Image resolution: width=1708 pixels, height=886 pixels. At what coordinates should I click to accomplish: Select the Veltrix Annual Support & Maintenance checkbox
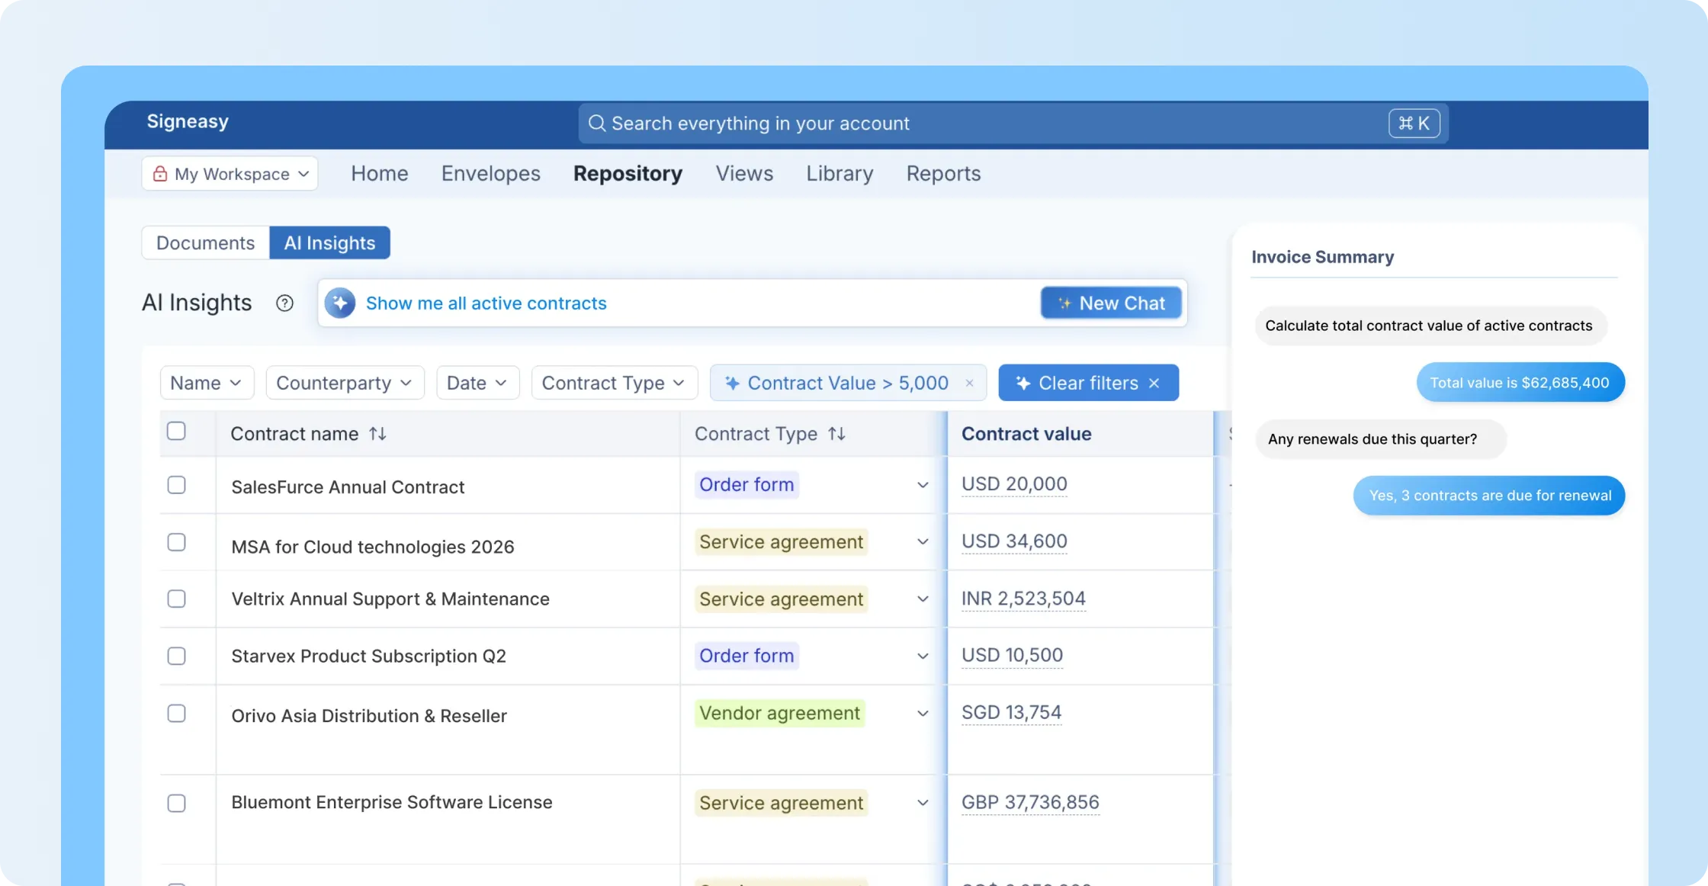tap(176, 599)
